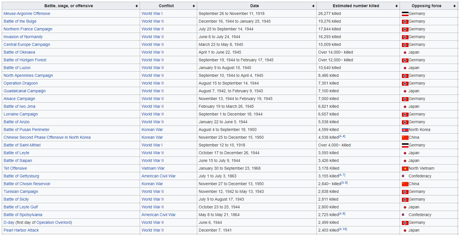Sort table by Battle, siege, or offensive column
This screenshot has height=235, width=459.
click(137, 6)
